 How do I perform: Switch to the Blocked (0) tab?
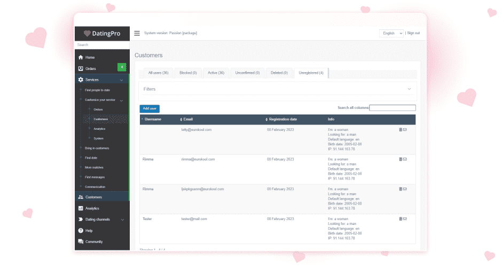pos(188,73)
